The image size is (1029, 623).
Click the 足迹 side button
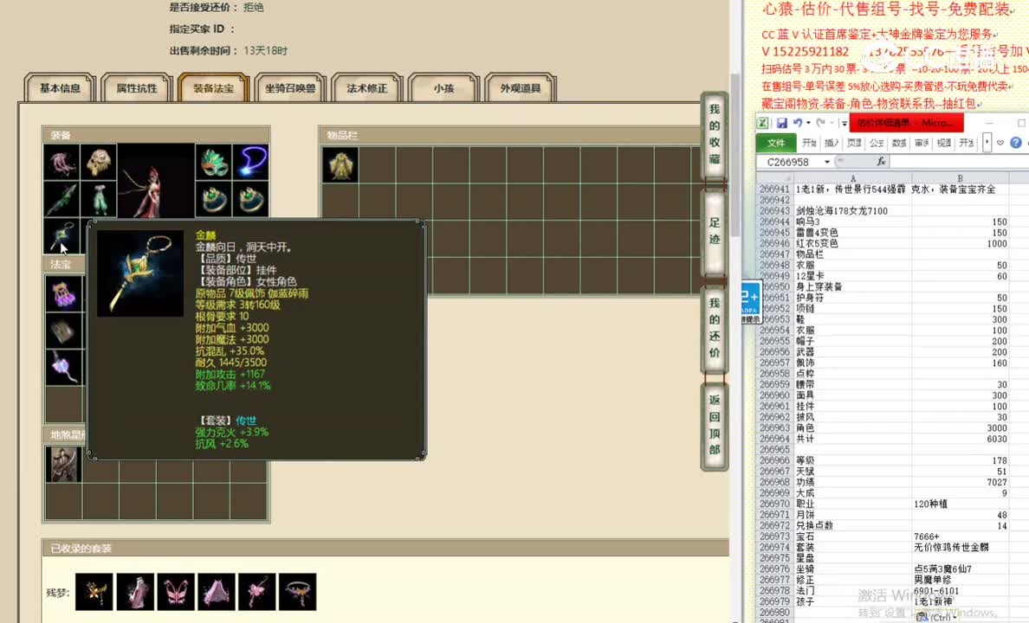click(715, 231)
